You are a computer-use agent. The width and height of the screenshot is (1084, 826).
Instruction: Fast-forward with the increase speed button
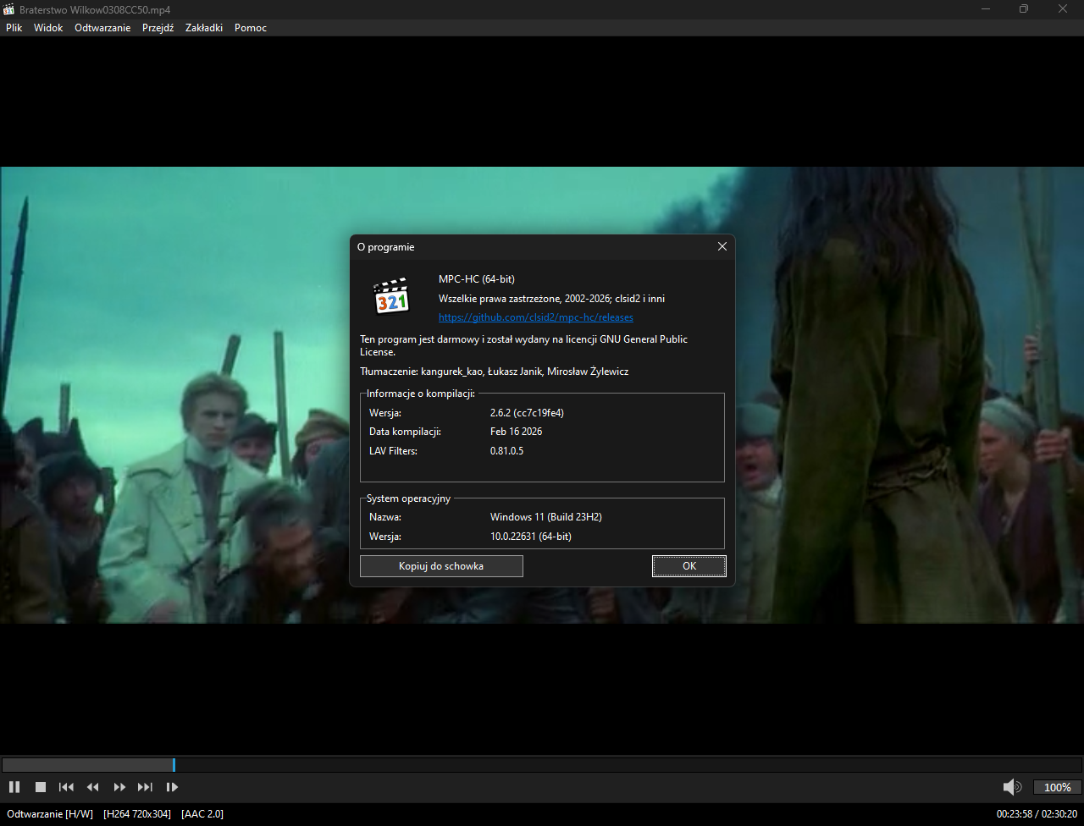tap(119, 787)
